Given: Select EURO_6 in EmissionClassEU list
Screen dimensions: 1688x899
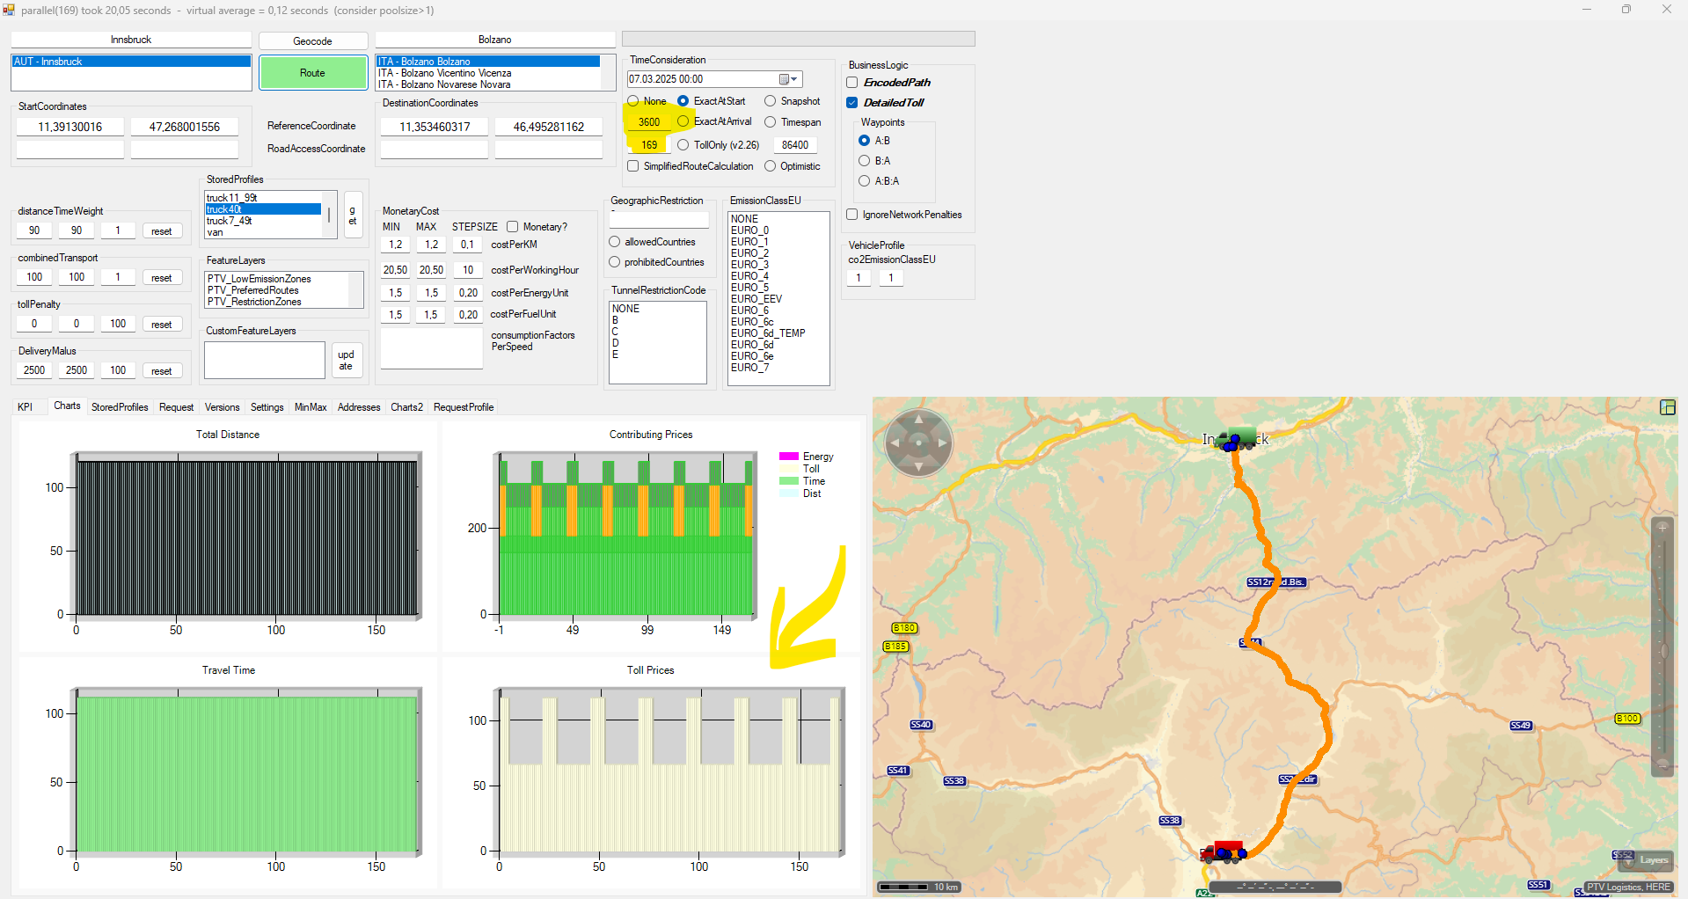Looking at the screenshot, I should (749, 311).
